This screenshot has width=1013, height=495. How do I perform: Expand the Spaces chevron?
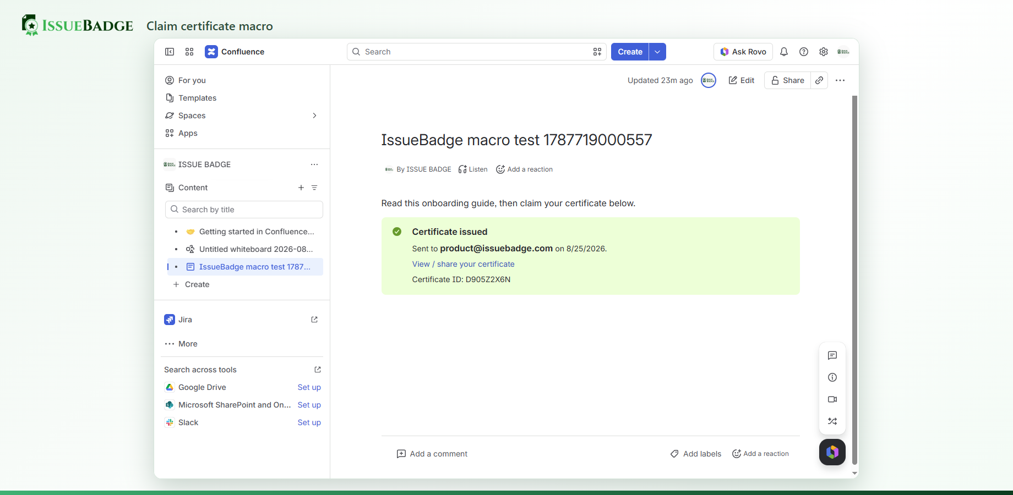point(314,116)
